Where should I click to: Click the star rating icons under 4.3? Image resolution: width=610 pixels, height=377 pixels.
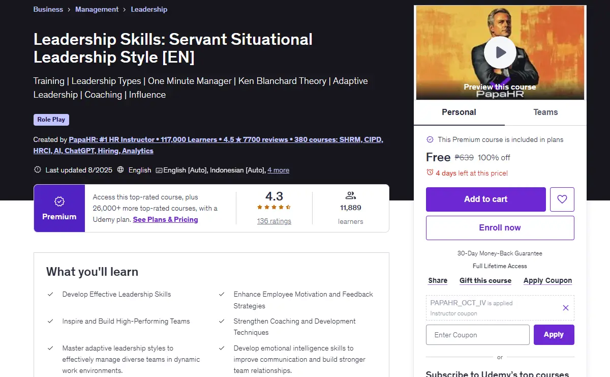[x=274, y=207]
